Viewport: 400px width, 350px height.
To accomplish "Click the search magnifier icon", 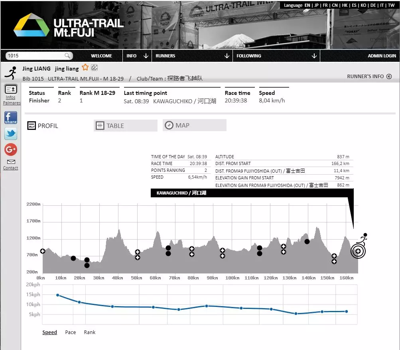I will pos(67,55).
